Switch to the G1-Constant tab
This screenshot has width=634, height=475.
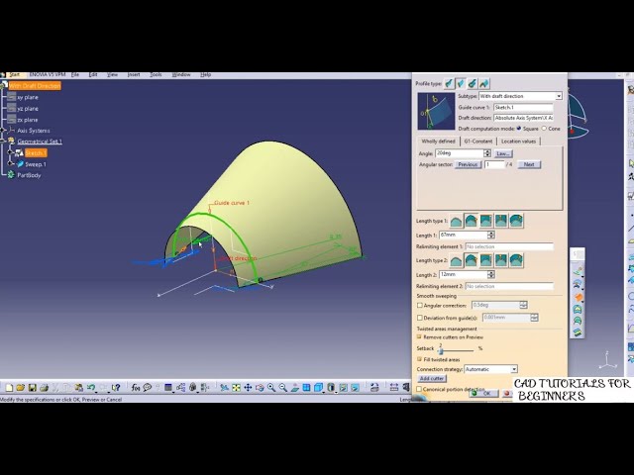point(477,142)
